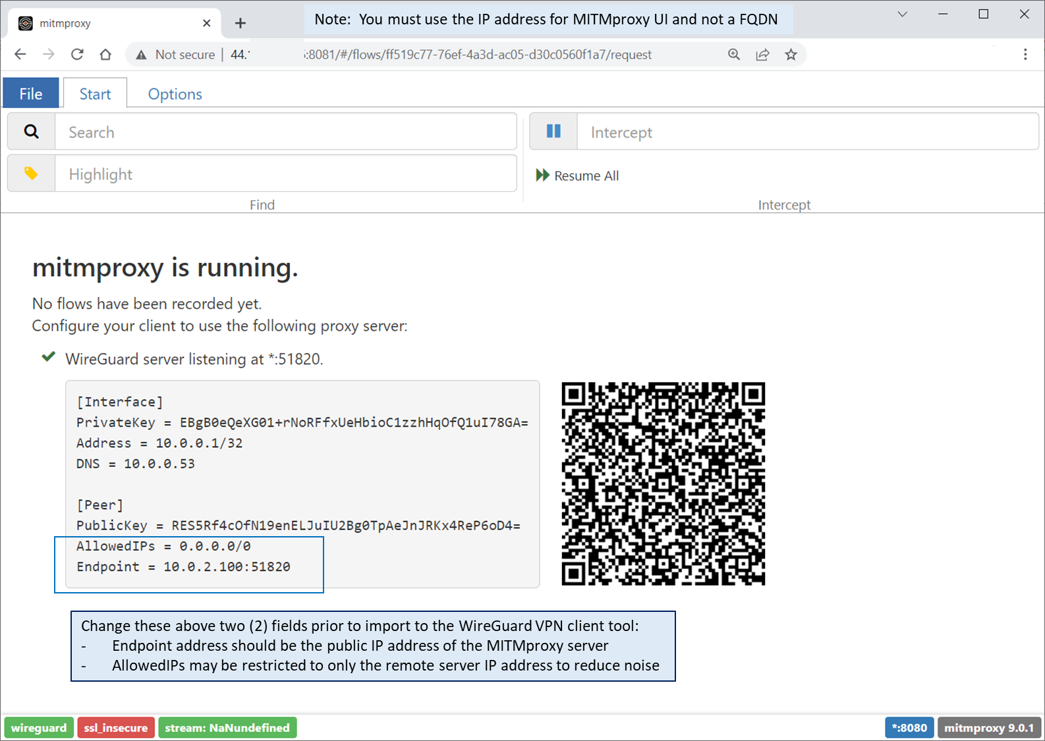1045x741 pixels.
Task: Select the Start tab
Action: (x=95, y=94)
